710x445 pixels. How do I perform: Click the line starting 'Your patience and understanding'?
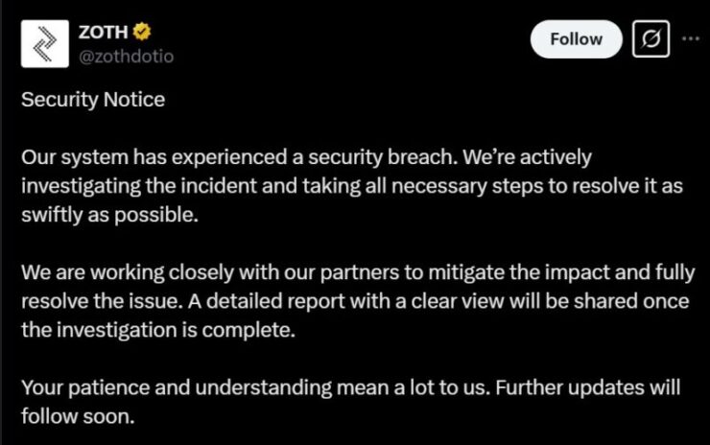click(x=350, y=388)
